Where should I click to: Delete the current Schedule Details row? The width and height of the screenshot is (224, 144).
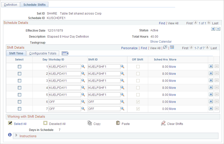(218, 29)
